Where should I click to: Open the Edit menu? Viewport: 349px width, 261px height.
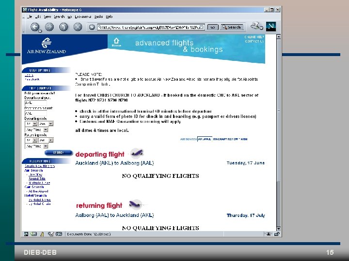coord(38,16)
